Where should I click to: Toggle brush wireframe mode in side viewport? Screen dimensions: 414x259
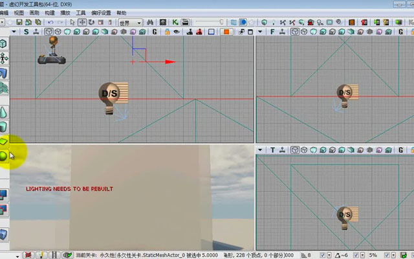click(x=49, y=32)
